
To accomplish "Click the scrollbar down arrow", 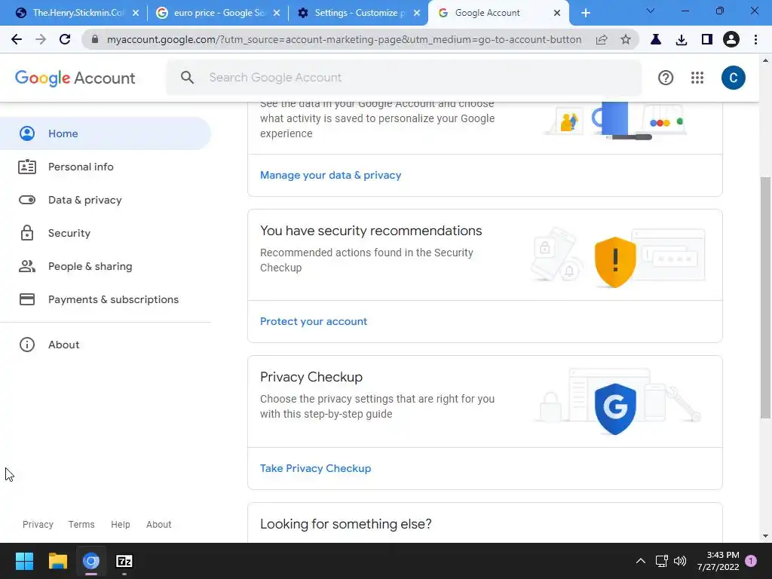I will (x=765, y=536).
